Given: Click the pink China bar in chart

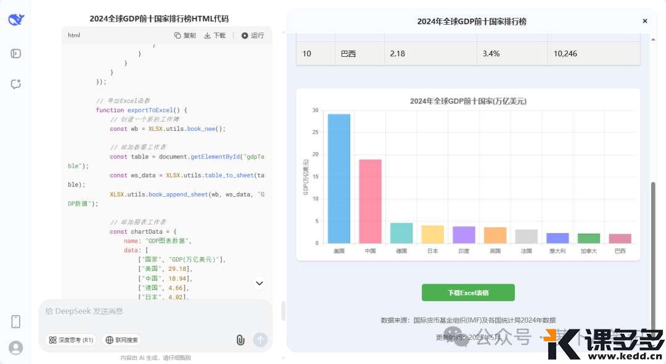Looking at the screenshot, I should [x=371, y=201].
